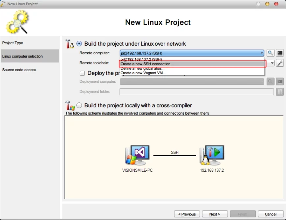Click the wrench icon beside Remote toolchain

click(280, 63)
